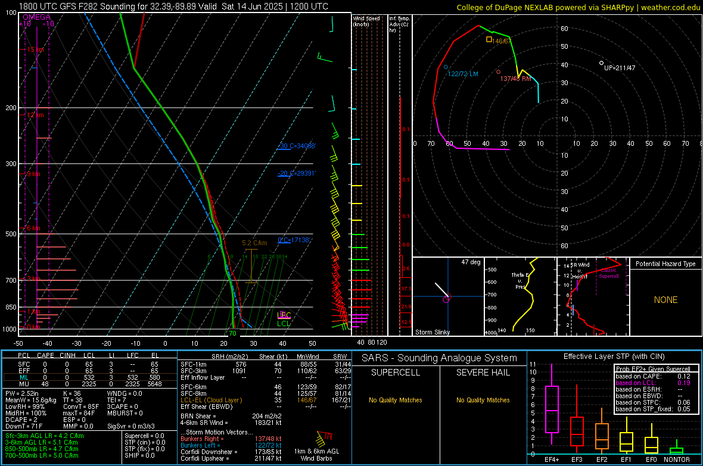This screenshot has width=703, height=466.
Task: Click the magenta 'based on LCL: 0.19' line
Action: 653,383
